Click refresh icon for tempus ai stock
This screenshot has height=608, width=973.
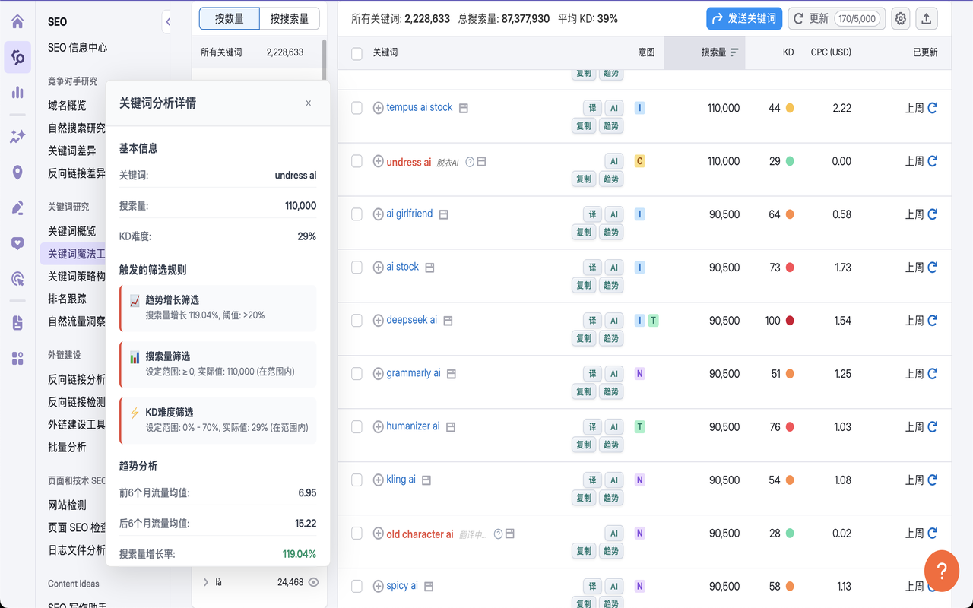coord(933,108)
